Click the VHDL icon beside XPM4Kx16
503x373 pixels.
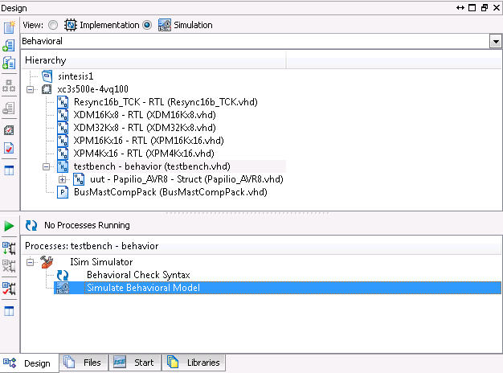point(63,154)
